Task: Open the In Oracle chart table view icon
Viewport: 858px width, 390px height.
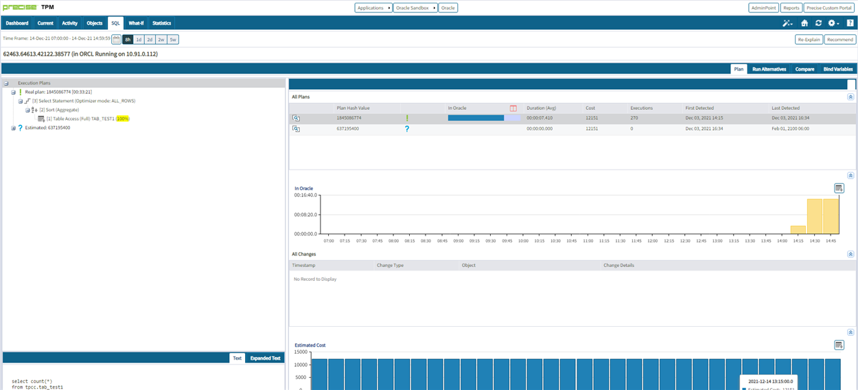Action: [839, 188]
